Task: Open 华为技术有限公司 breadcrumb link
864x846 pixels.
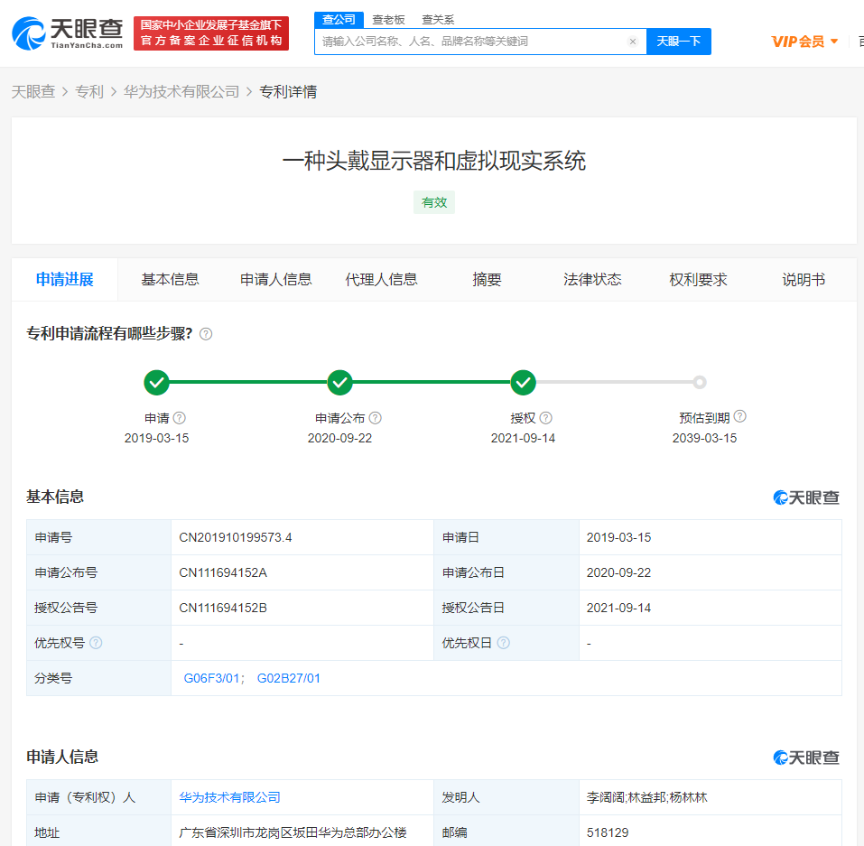Action: coord(181,91)
